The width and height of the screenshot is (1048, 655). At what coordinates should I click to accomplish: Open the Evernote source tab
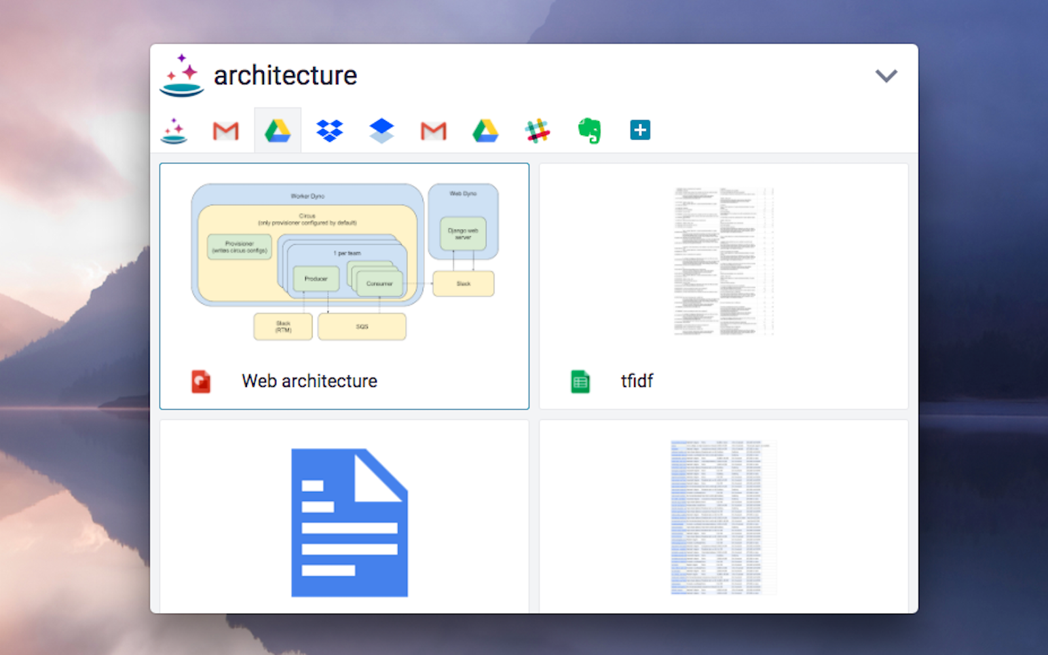tap(589, 130)
